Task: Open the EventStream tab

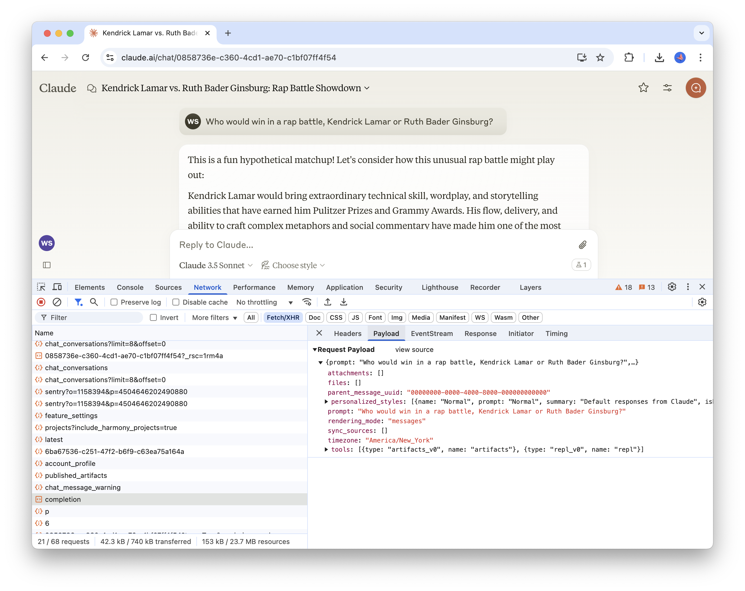Action: click(x=431, y=334)
